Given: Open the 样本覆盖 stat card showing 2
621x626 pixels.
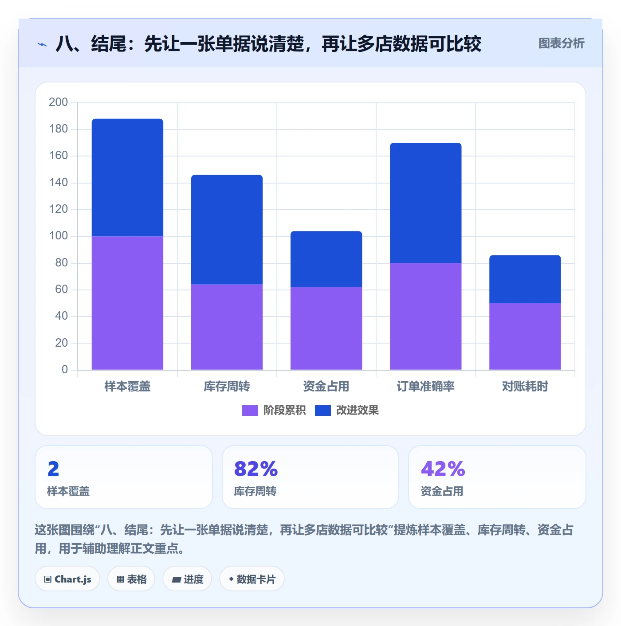Looking at the screenshot, I should point(124,477).
